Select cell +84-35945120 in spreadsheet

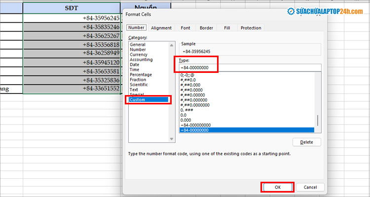[72, 63]
